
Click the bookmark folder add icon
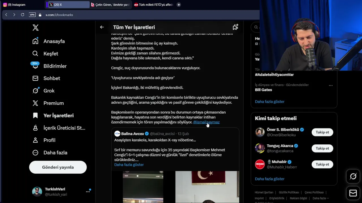pos(235,27)
